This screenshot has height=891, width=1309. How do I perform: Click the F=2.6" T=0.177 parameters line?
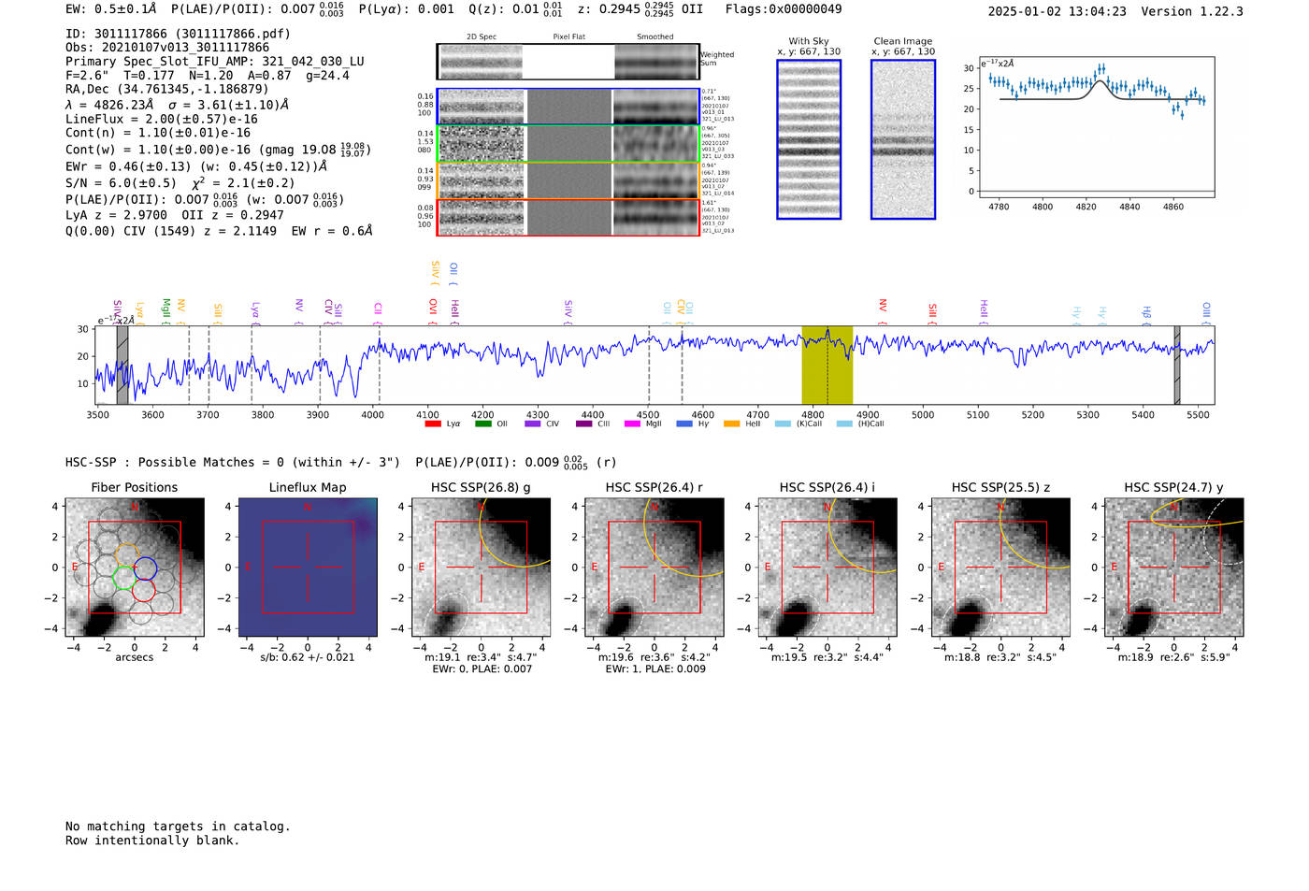(x=208, y=76)
